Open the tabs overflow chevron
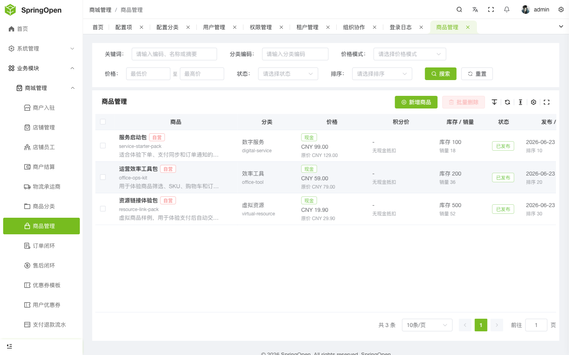Image resolution: width=569 pixels, height=355 pixels. click(x=561, y=26)
